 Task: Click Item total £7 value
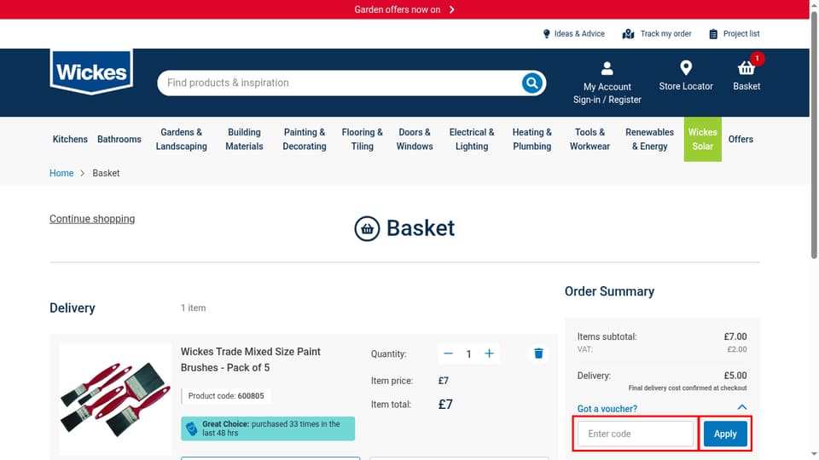445,404
